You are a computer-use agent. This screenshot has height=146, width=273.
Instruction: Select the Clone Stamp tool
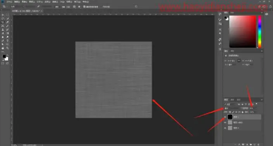(3, 29)
